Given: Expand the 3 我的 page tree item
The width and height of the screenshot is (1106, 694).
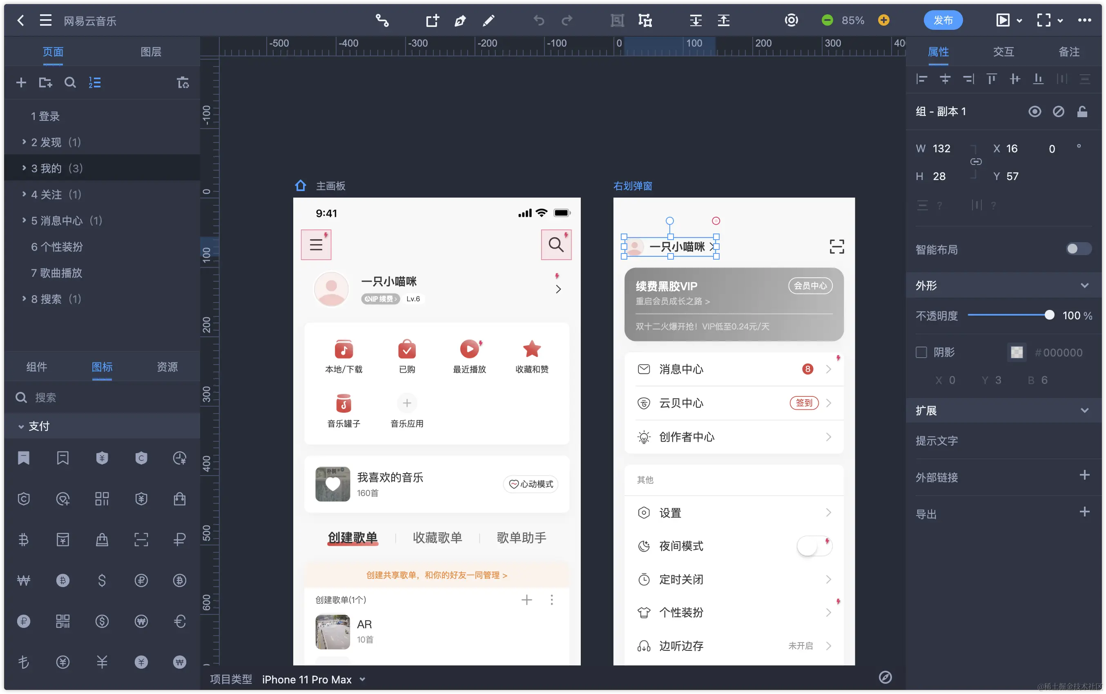Looking at the screenshot, I should 24,168.
